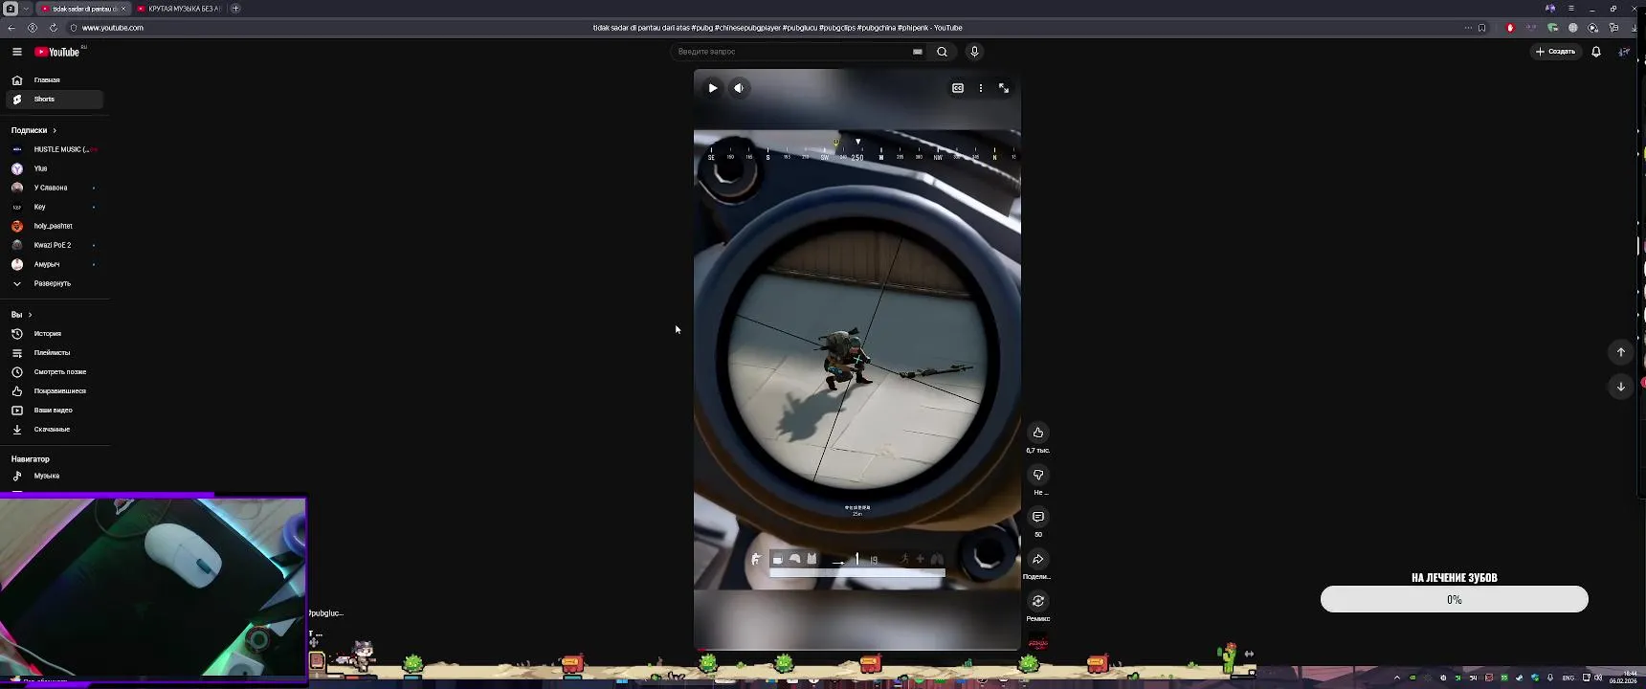This screenshot has width=1646, height=689.
Task: Open holy_pashtet subscription channel
Action: tap(55, 226)
